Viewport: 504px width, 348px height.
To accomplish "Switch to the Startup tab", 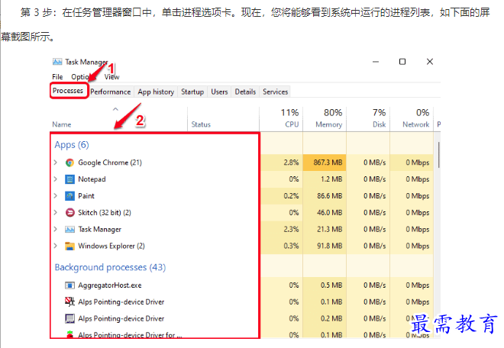I will [x=192, y=92].
